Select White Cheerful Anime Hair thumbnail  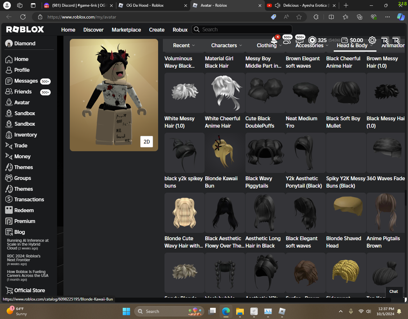[x=225, y=93]
